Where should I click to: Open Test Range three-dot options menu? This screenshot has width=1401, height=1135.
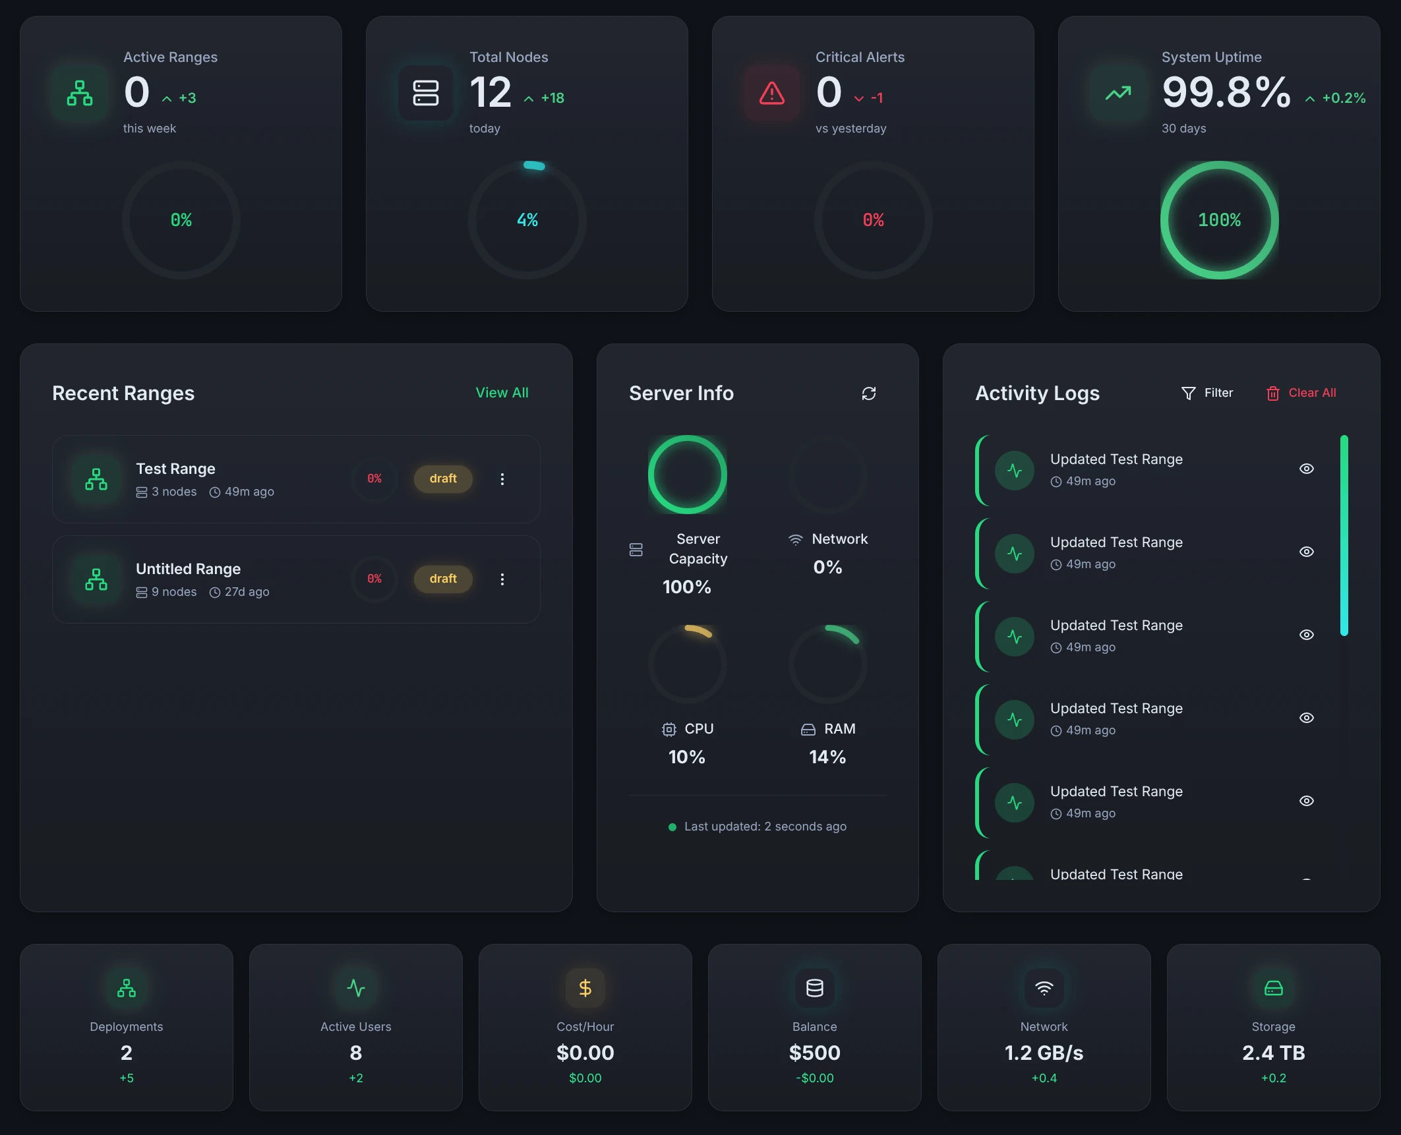502,479
